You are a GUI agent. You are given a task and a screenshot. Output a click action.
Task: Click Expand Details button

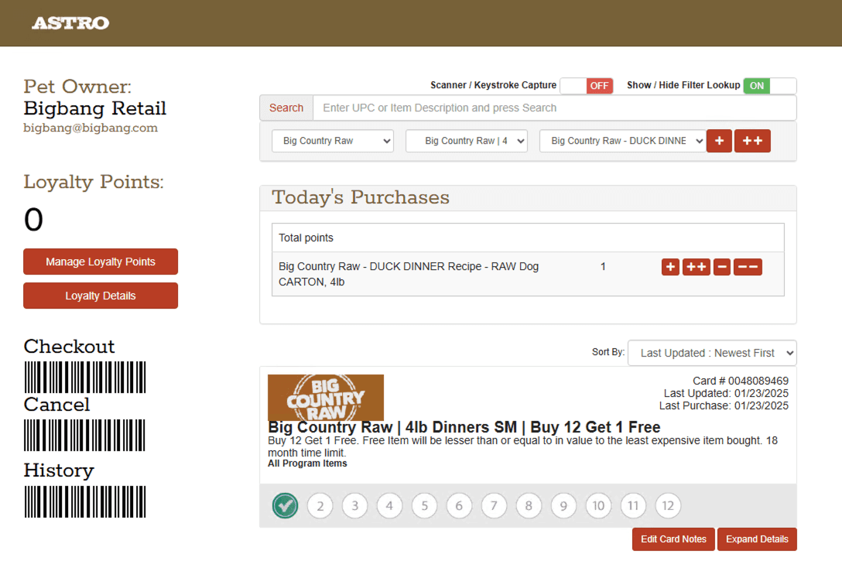point(757,539)
